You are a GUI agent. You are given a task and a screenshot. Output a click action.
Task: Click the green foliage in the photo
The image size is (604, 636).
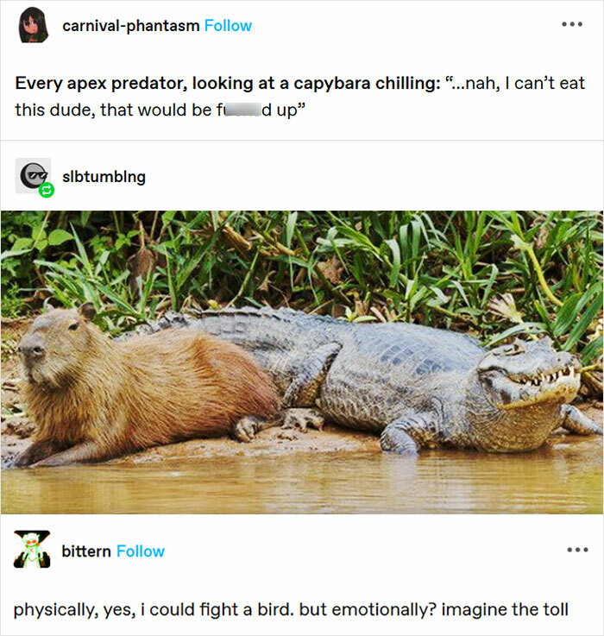pyautogui.click(x=302, y=260)
